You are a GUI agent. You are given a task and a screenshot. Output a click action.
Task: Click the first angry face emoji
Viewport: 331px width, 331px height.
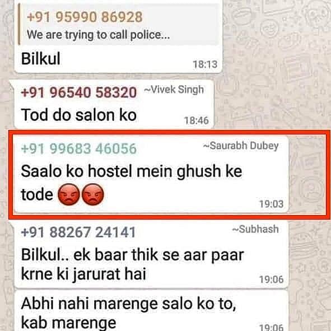[68, 194]
